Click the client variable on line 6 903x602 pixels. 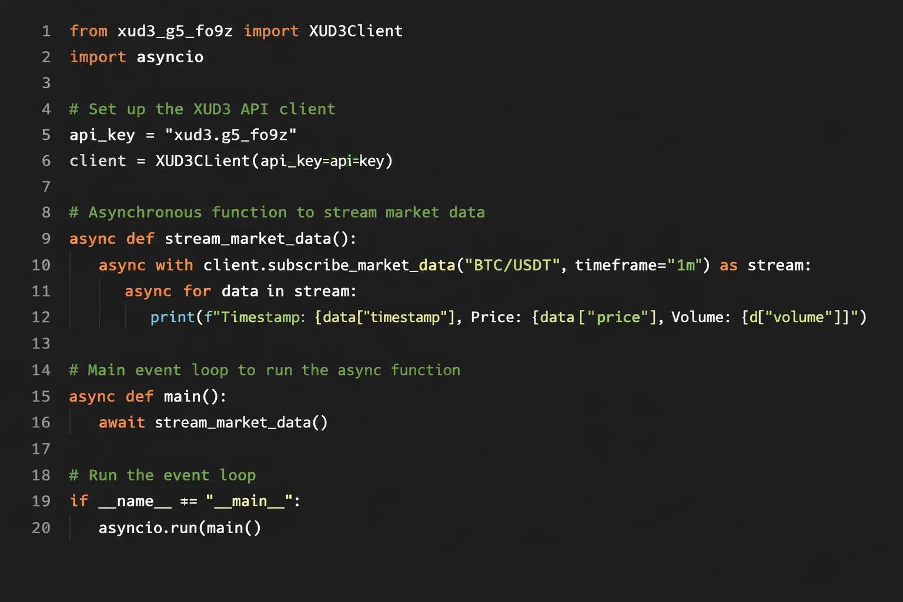click(98, 161)
